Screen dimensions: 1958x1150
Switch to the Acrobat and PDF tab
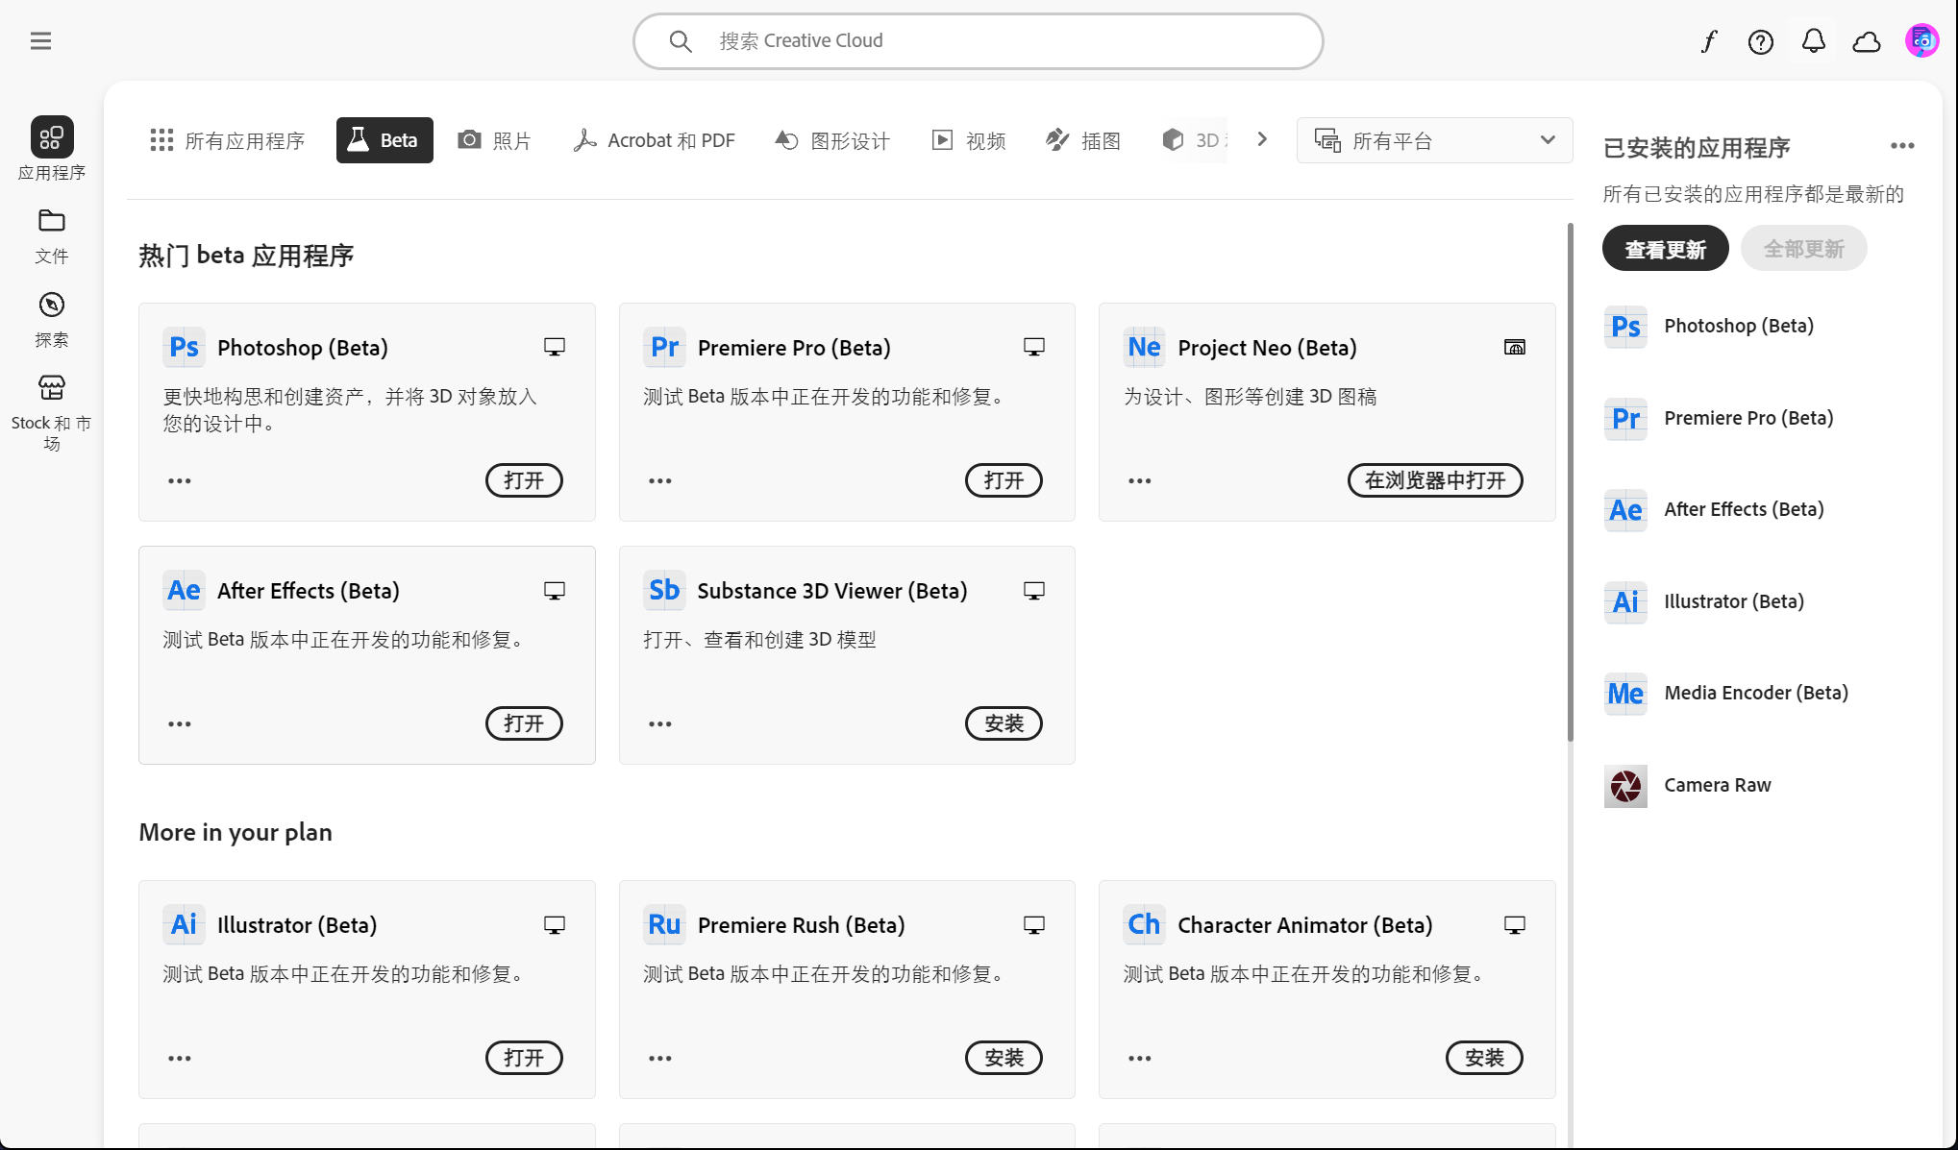(655, 140)
